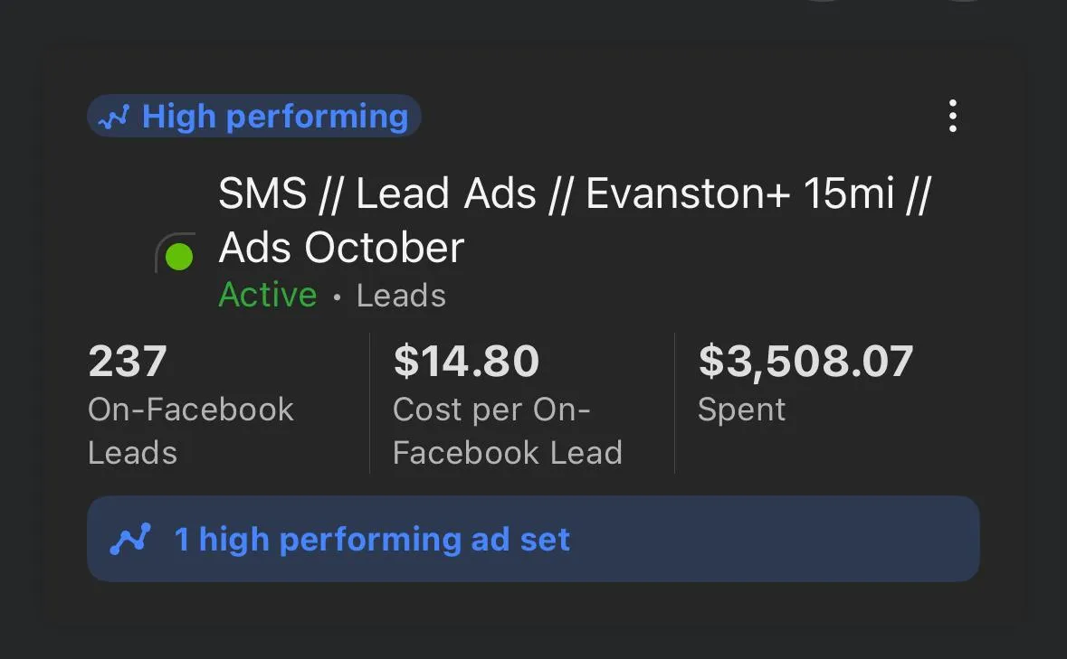
Task: Click the graph icon in ad set banner
Action: [x=130, y=540]
